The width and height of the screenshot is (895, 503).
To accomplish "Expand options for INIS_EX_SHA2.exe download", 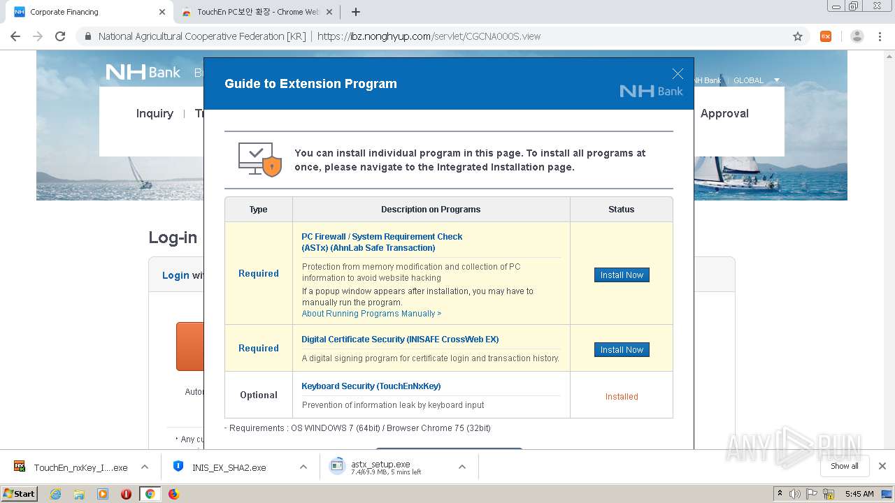I will tap(303, 467).
